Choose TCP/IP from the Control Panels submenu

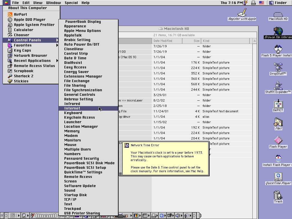coord(88,199)
